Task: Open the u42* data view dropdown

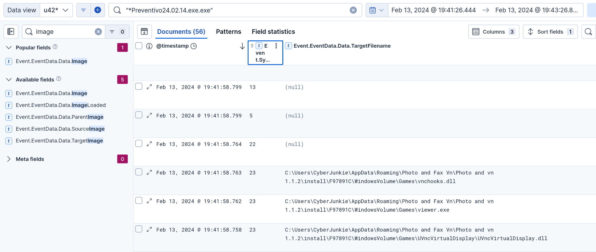Action: 56,10
